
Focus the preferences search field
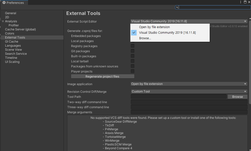213,7
